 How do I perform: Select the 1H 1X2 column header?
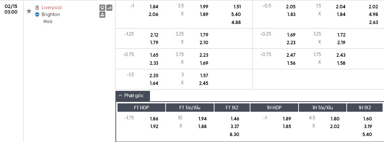pyautogui.click(x=365, y=108)
